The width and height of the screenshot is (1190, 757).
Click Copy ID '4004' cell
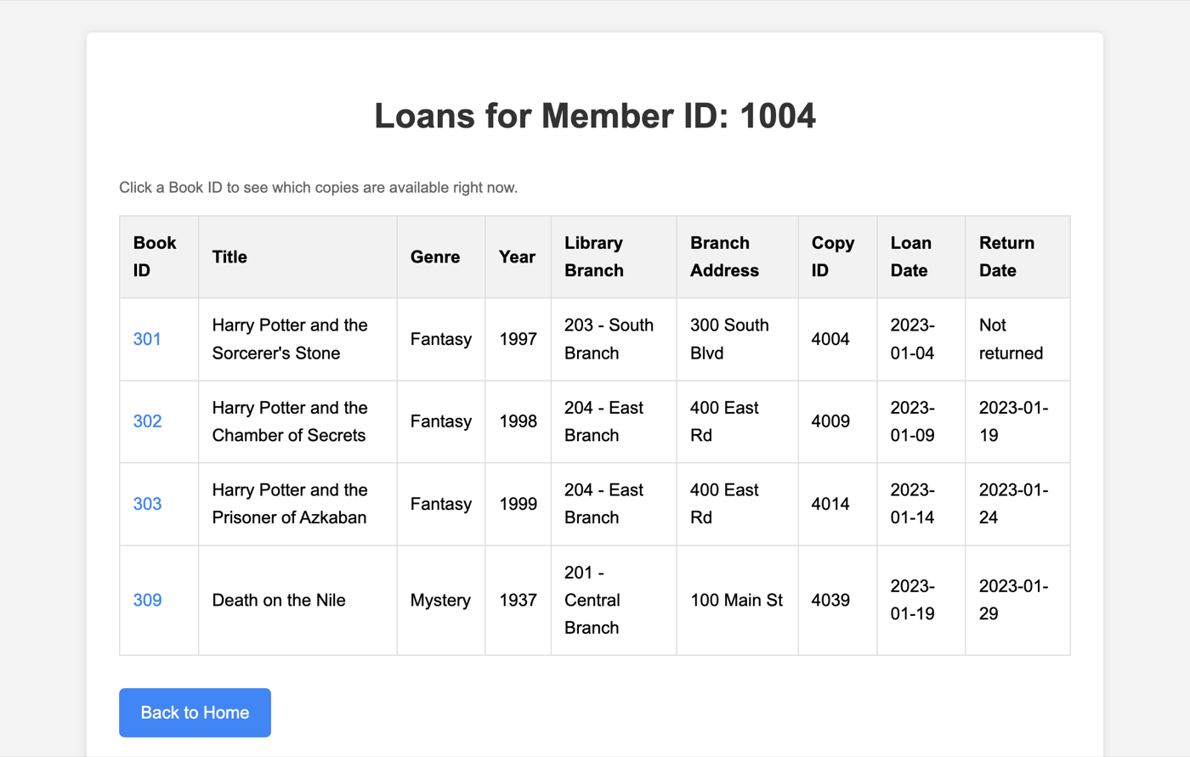(837, 339)
